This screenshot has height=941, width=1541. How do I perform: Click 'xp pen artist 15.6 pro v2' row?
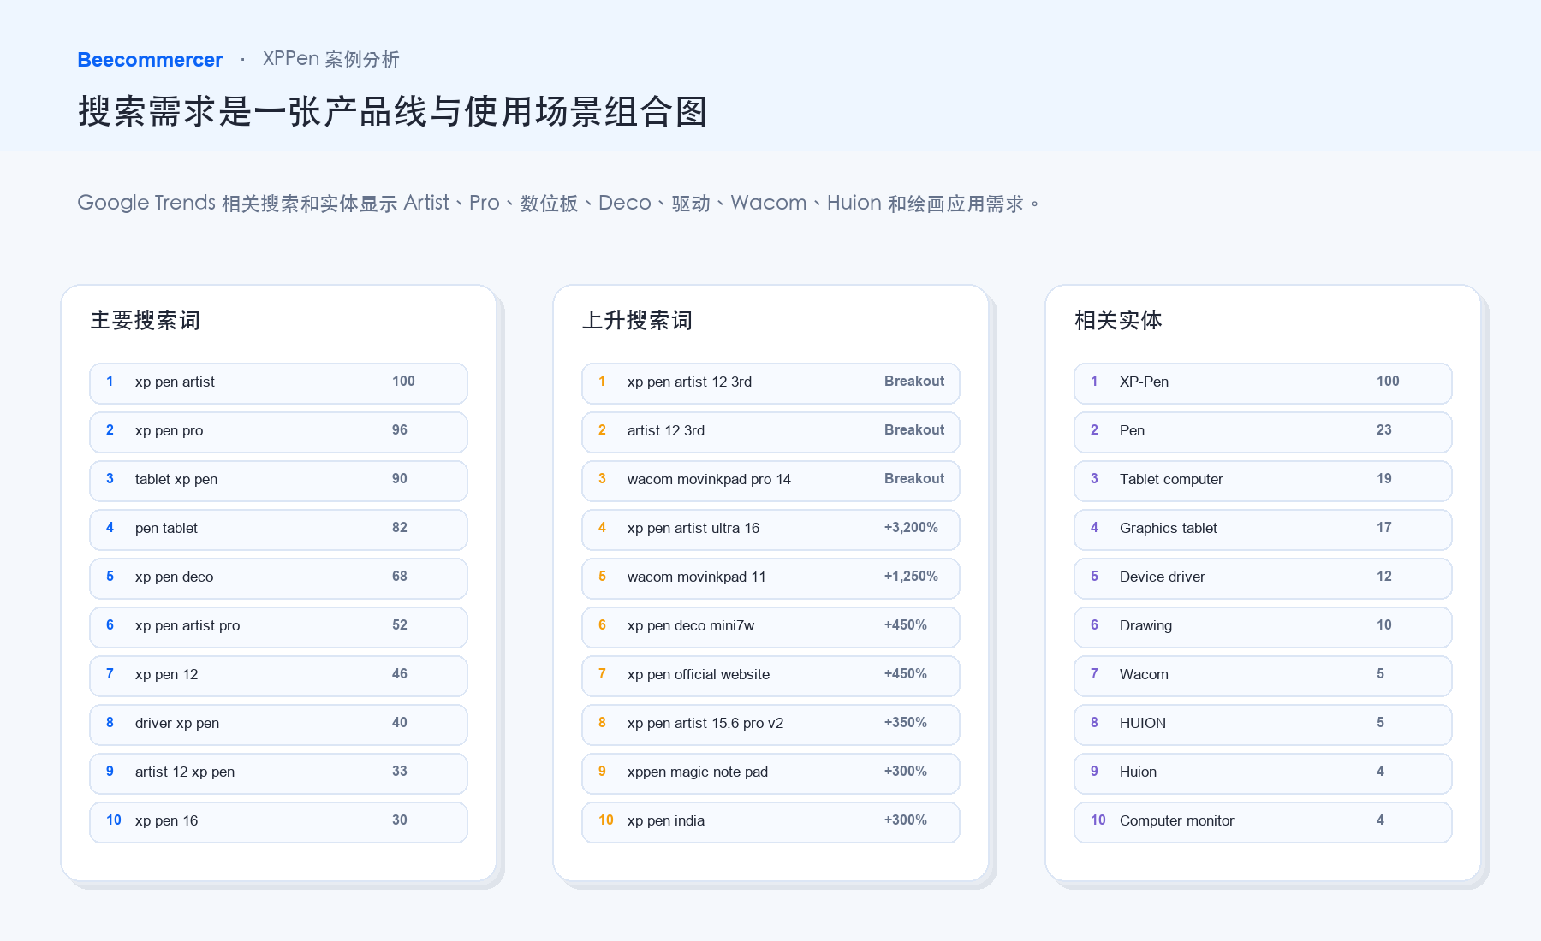[770, 725]
